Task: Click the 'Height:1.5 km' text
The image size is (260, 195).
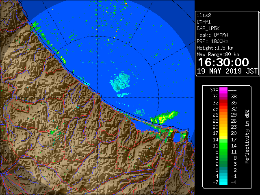Action: coord(215,48)
